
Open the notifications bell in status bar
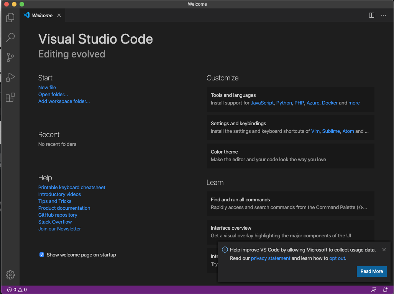point(385,290)
